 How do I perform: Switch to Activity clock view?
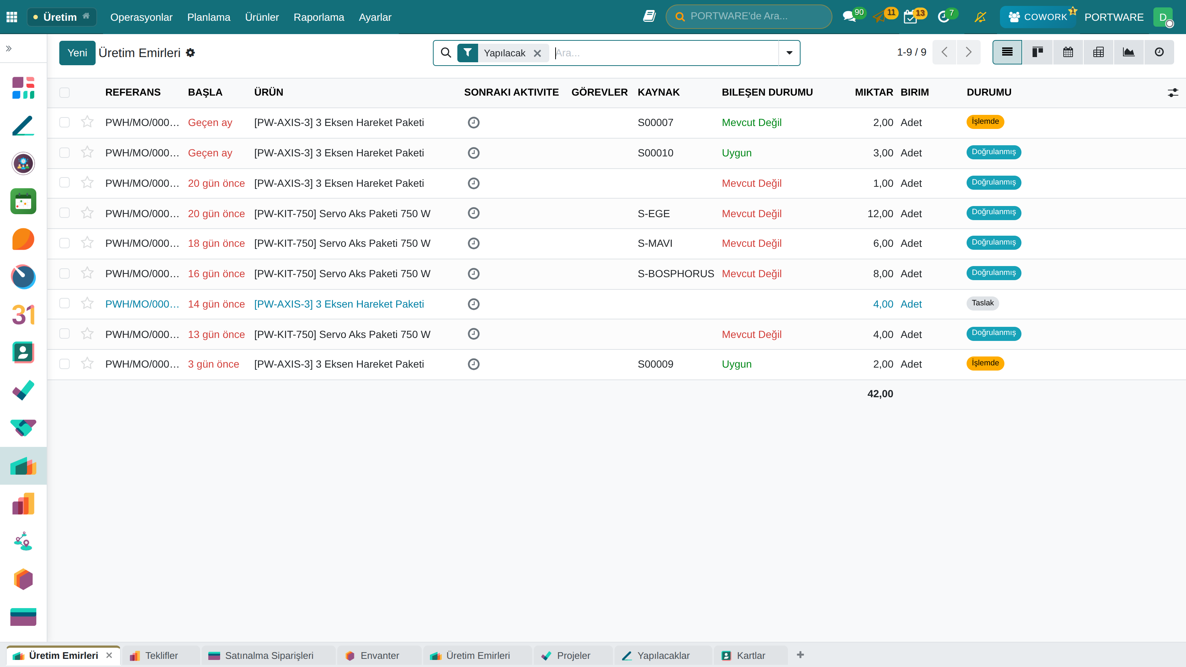tap(1159, 52)
